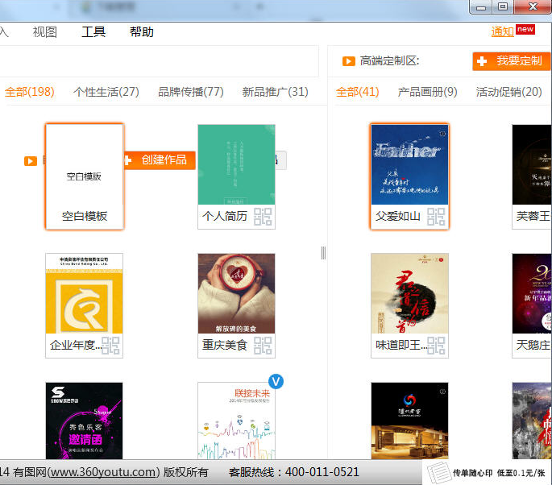Click the 高端定制区 label
552x485 pixels.
[x=389, y=61]
